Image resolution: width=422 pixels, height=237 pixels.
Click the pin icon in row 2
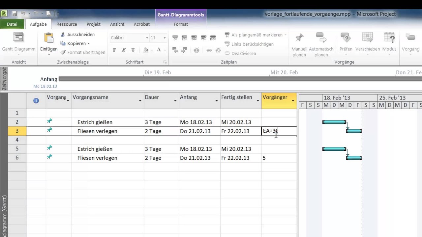point(49,121)
